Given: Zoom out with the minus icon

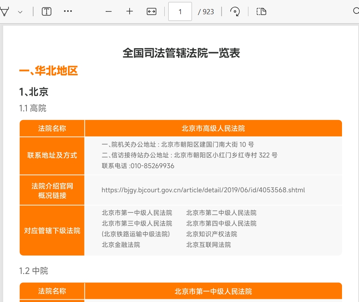Looking at the screenshot, I should tap(108, 11).
